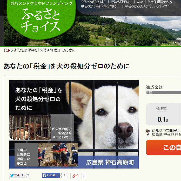The image size is (181, 181).
Task: Click the map pin icon beside 広島県 神石郡
Action: [148, 134]
